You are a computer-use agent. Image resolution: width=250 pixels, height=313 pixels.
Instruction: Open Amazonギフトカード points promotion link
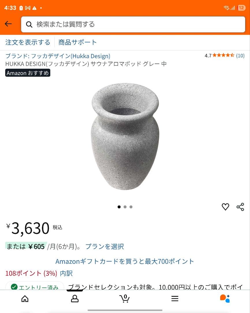(125, 261)
